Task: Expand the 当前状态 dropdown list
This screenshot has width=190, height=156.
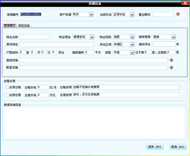Action: pos(132,14)
